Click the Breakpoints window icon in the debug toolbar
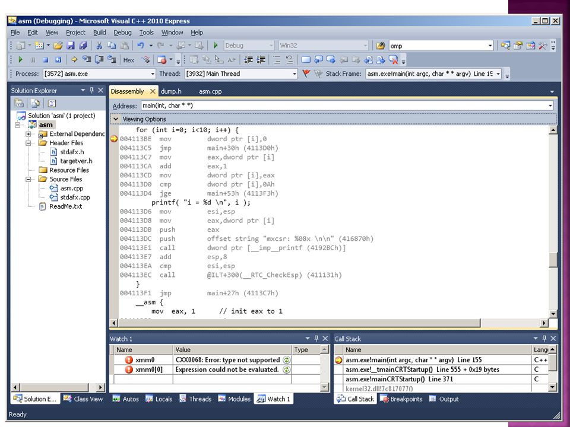The width and height of the screenshot is (570, 427). pyautogui.click(x=161, y=59)
